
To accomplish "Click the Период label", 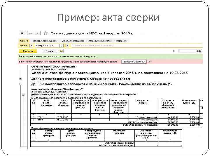I will (x=23, y=46).
